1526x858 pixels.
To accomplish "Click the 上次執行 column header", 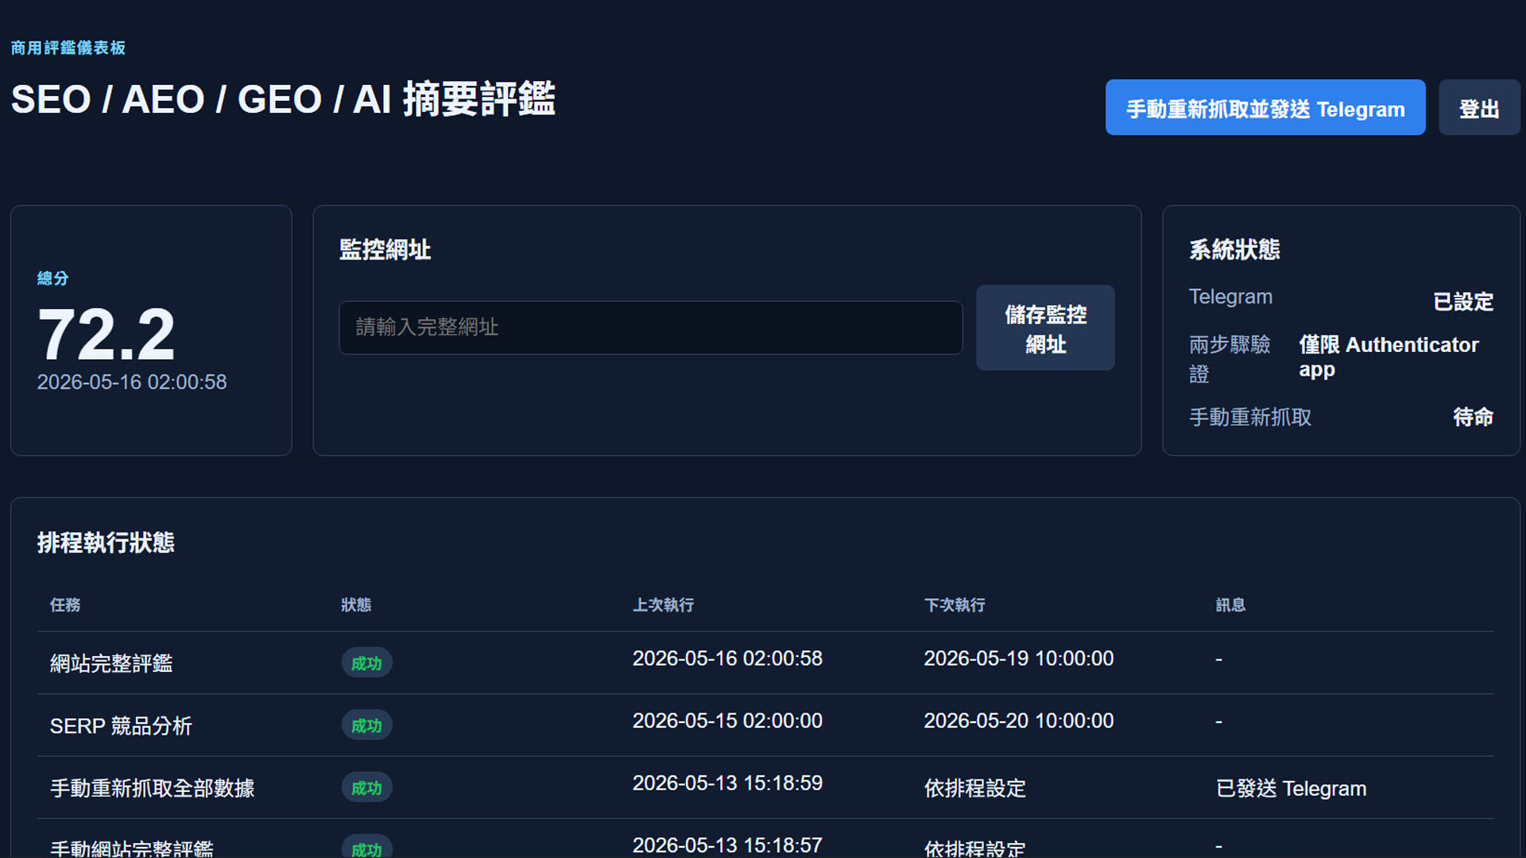I will coord(663,605).
